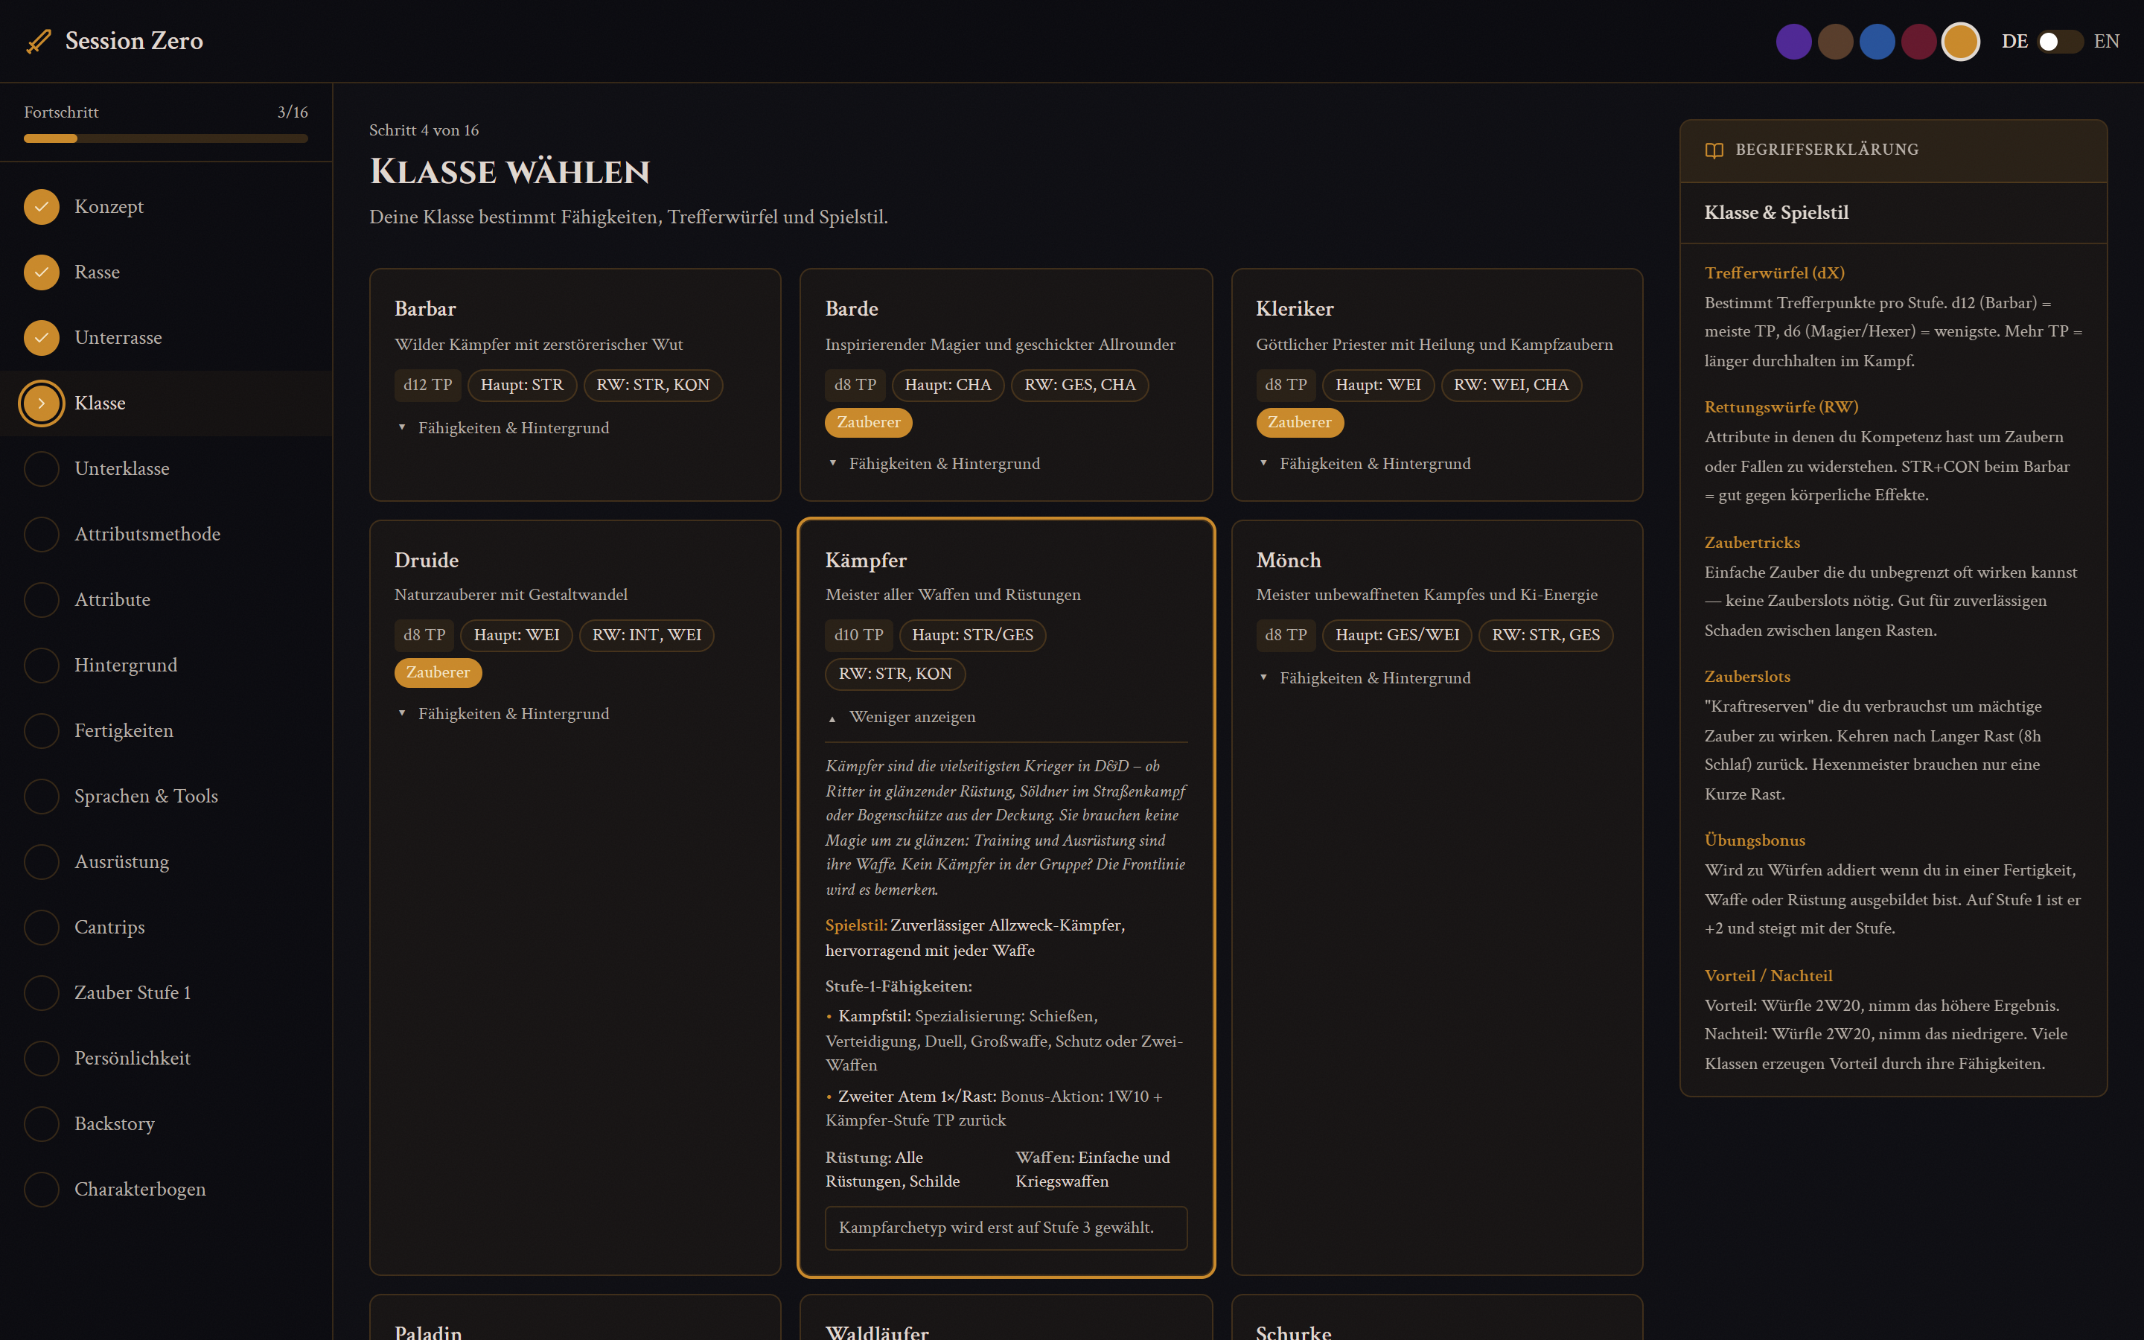This screenshot has height=1340, width=2144.
Task: Choose the Mönch class card title
Action: tap(1289, 560)
